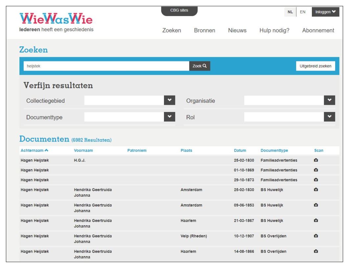Open scan for the 25-02-1830 Familieadvertenties record
The width and height of the screenshot is (349, 268).
[316, 160]
